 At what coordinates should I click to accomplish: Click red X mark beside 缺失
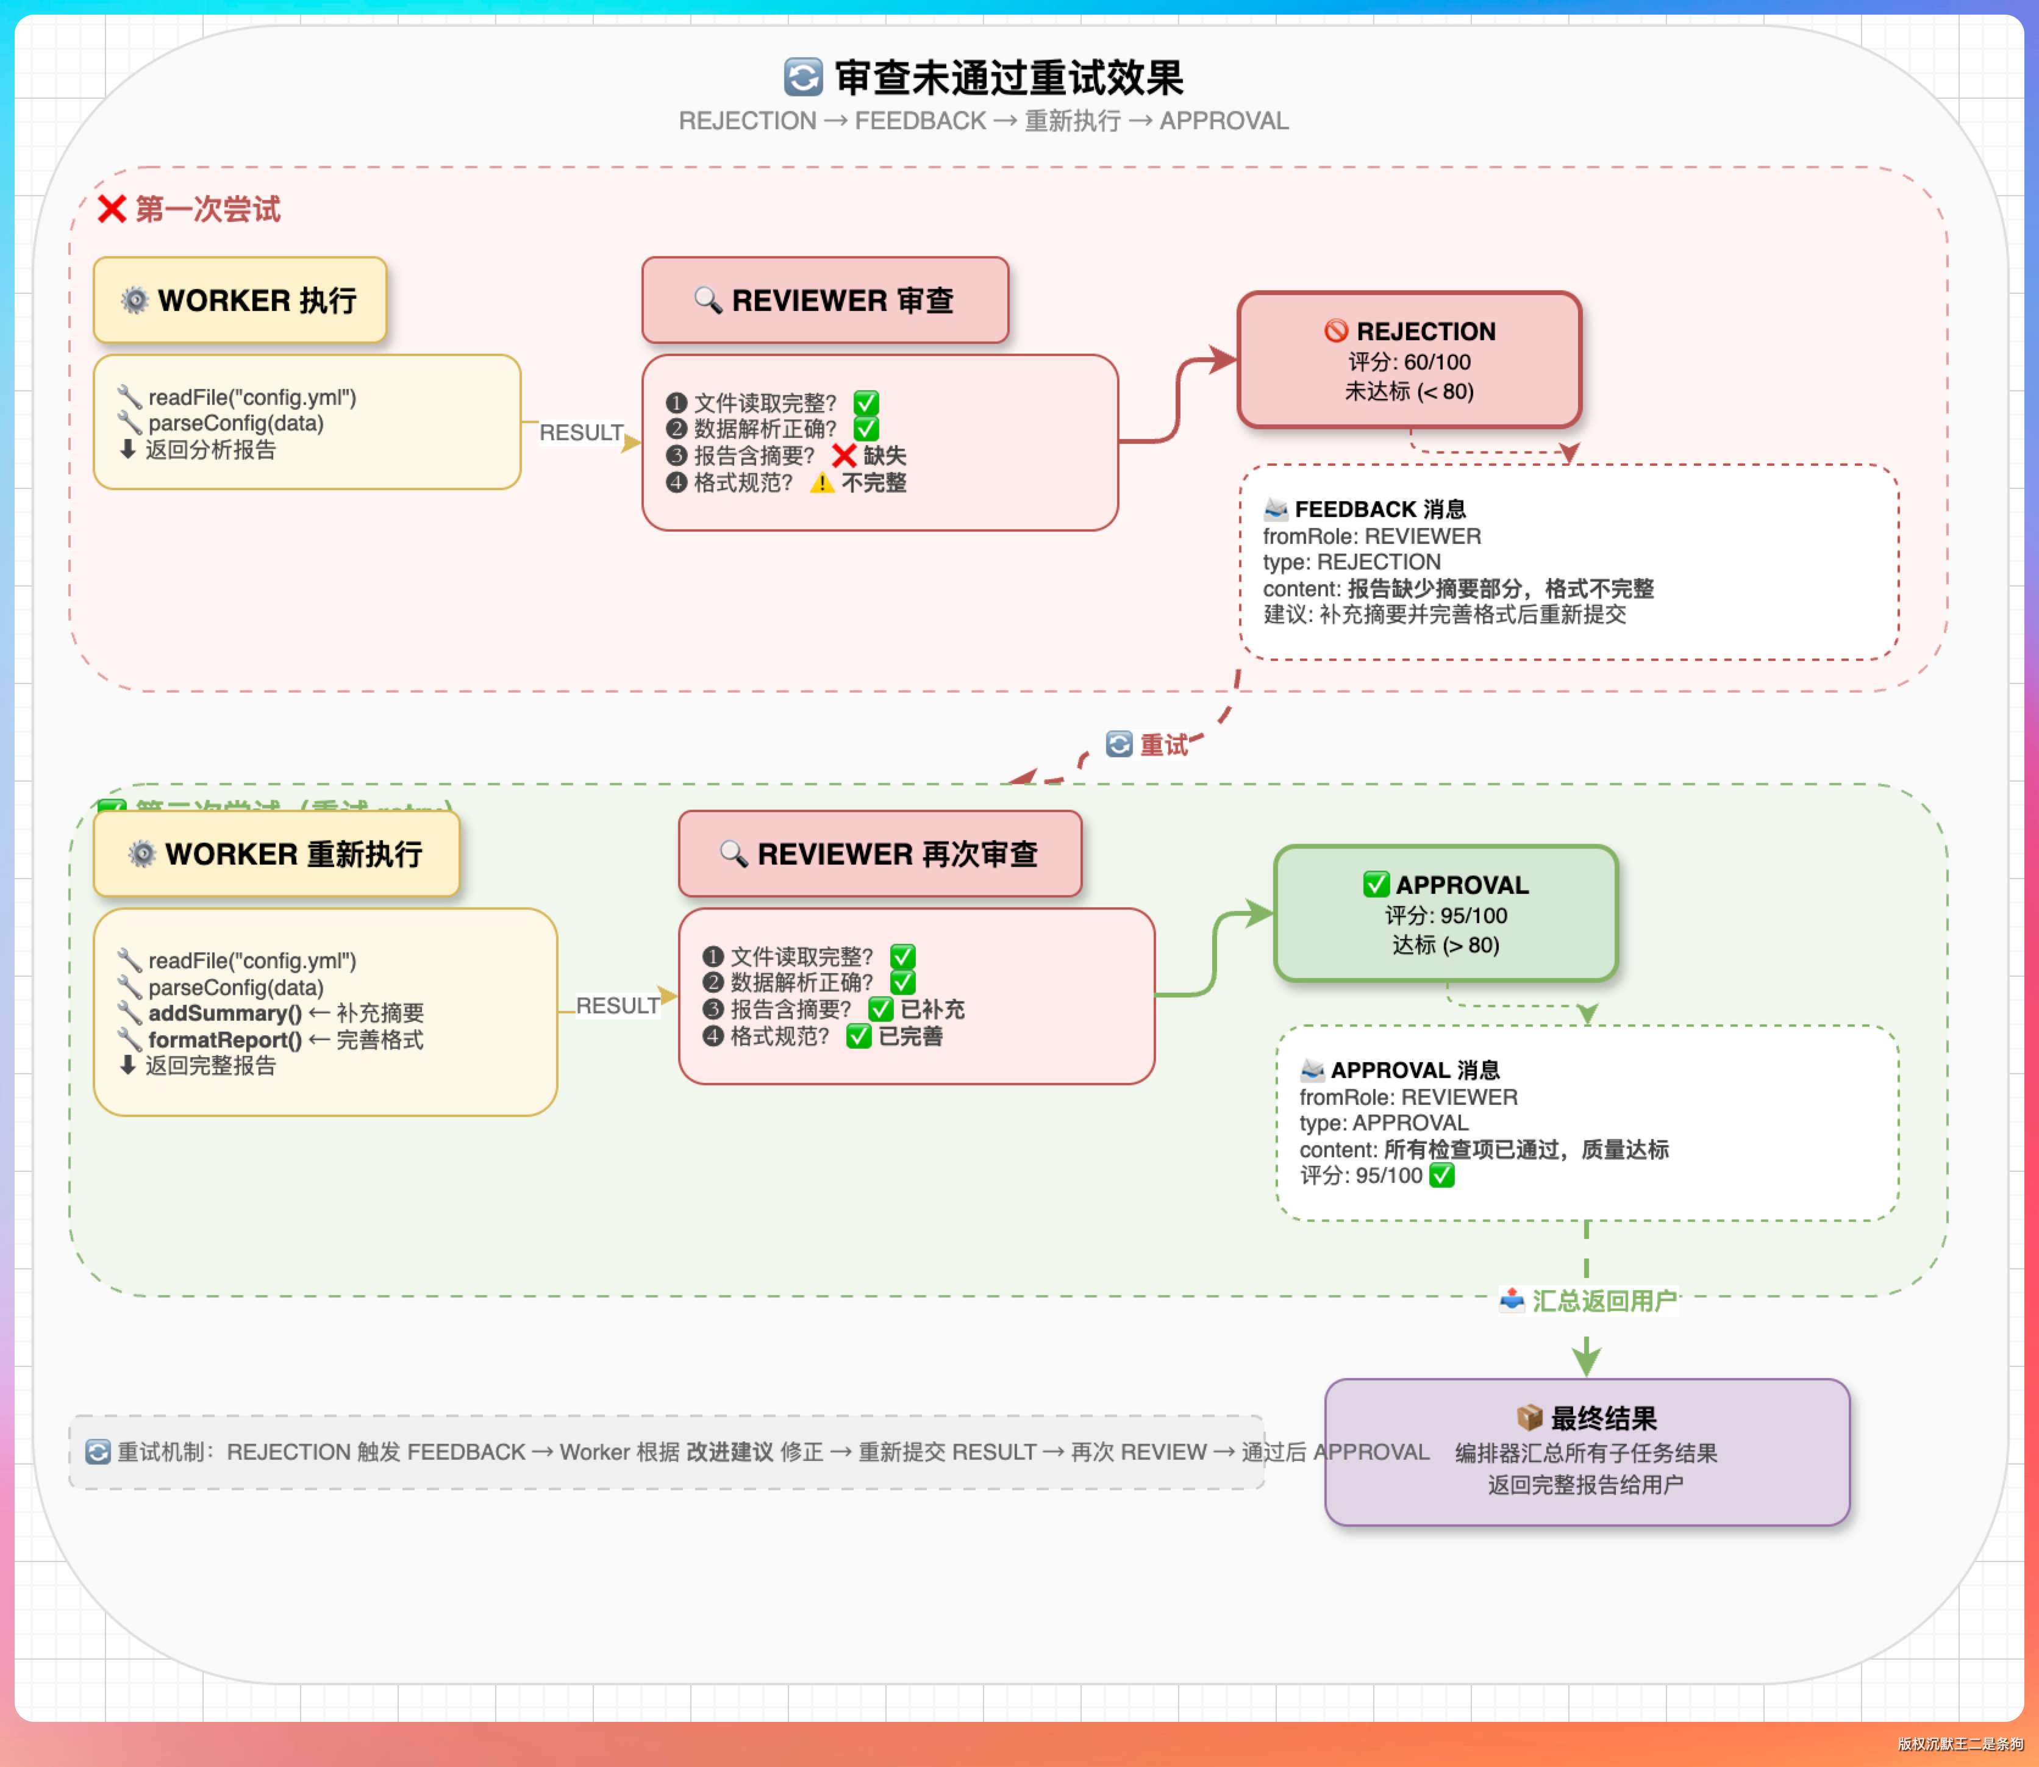pos(844,455)
